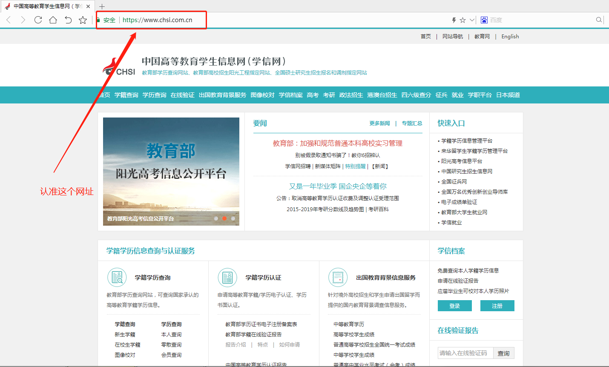The image size is (609, 367).
Task: Select the first carousel dot on the banner
Action: pos(216,218)
